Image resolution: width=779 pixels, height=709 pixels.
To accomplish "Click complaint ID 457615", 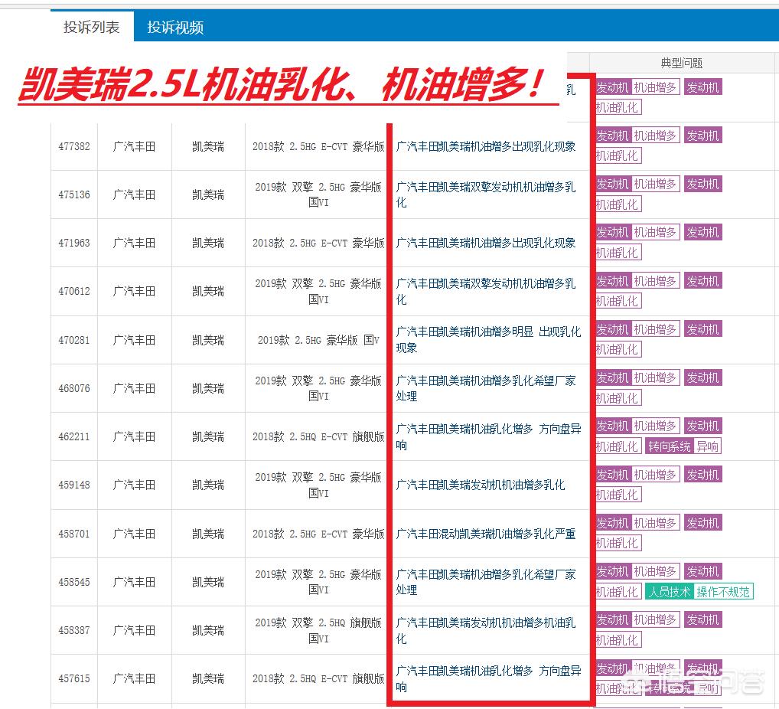I will pos(74,678).
